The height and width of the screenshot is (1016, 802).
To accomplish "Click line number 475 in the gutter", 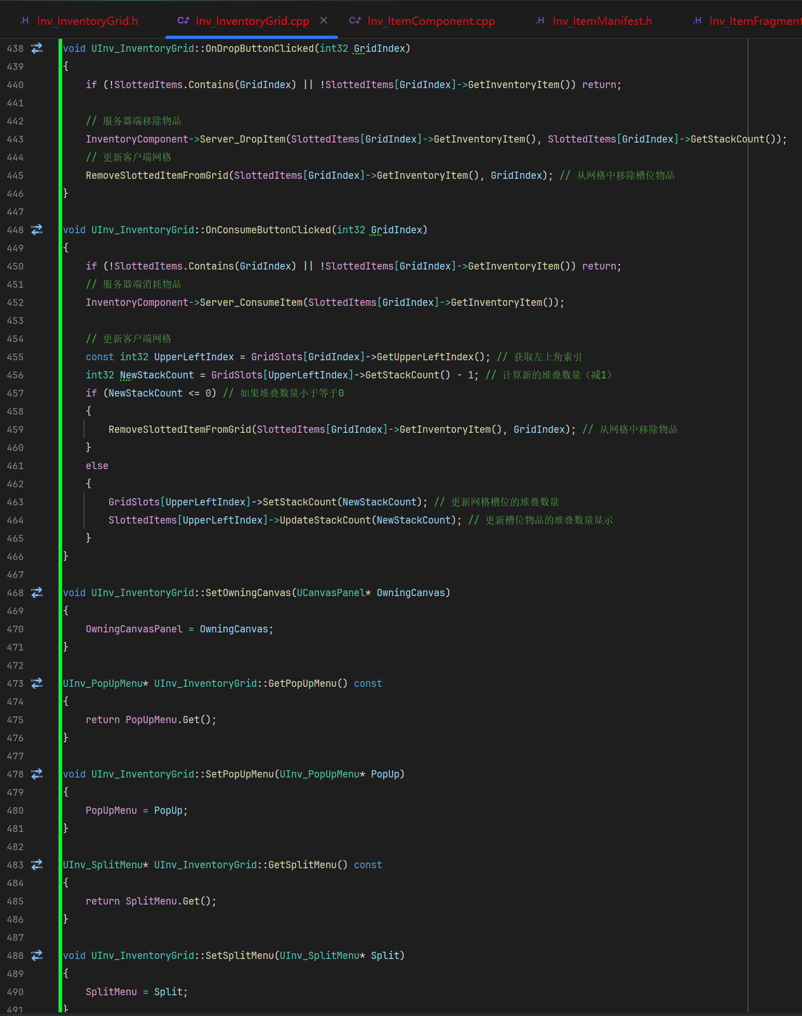I will (15, 720).
